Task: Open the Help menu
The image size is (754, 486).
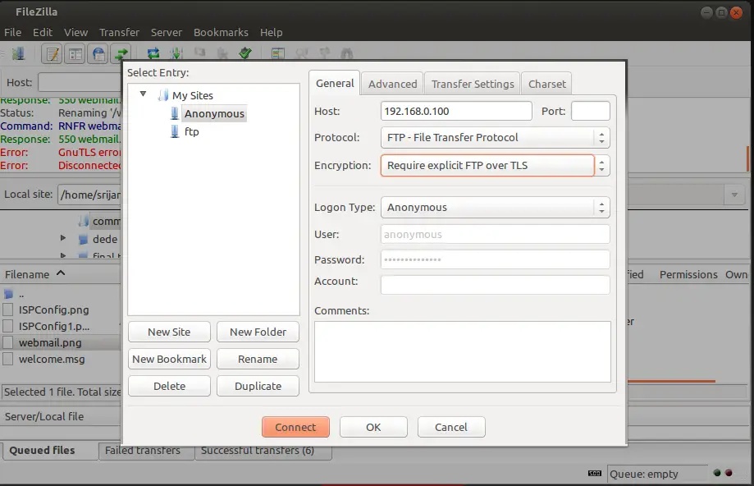Action: tap(272, 32)
